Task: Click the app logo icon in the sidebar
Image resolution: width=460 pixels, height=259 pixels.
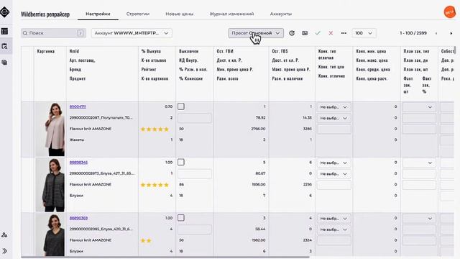Action: point(5,12)
